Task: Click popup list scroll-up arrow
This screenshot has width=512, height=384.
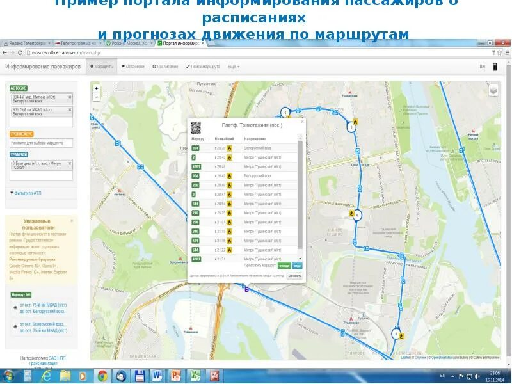Action: click(x=300, y=138)
